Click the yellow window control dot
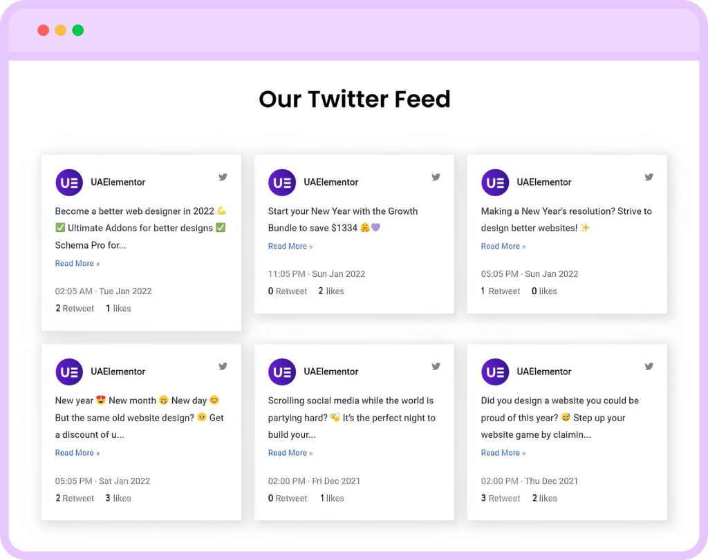The width and height of the screenshot is (708, 560). coord(61,30)
